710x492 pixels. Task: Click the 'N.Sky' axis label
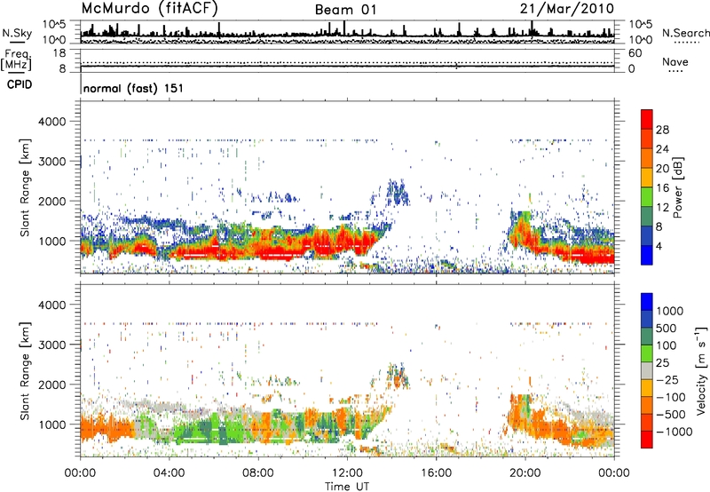[17, 33]
